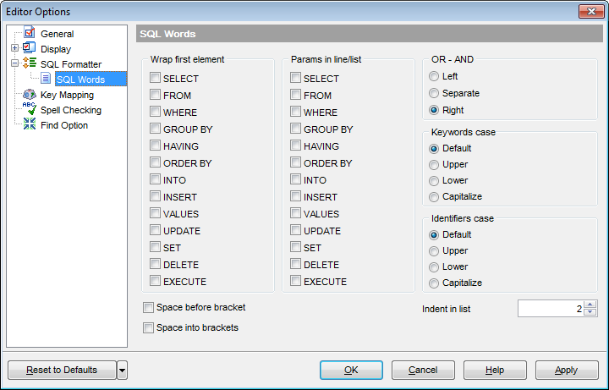609x390 pixels.
Task: Open the Reset to Defaults dropdown arrow
Action: [122, 371]
